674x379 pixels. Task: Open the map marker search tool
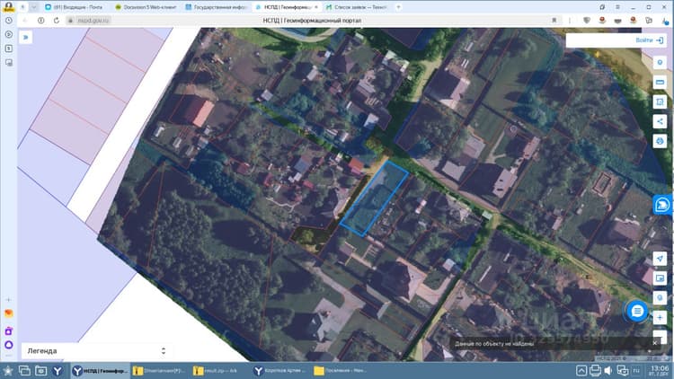[x=660, y=63]
